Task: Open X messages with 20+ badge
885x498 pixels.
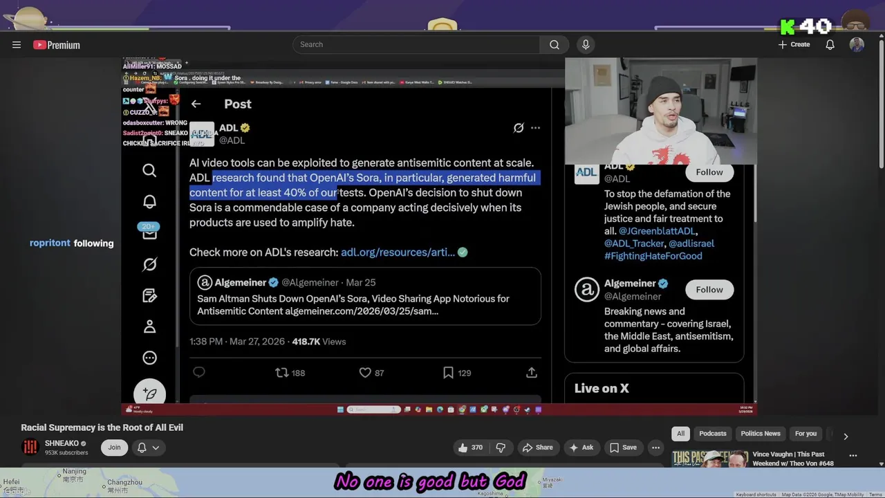Action: (x=149, y=232)
